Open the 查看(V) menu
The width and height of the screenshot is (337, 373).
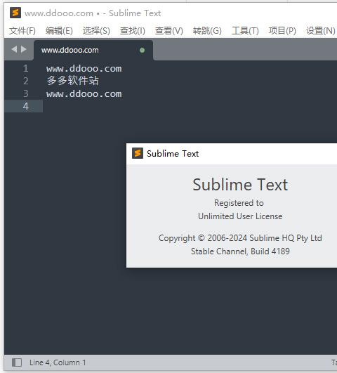(x=169, y=31)
